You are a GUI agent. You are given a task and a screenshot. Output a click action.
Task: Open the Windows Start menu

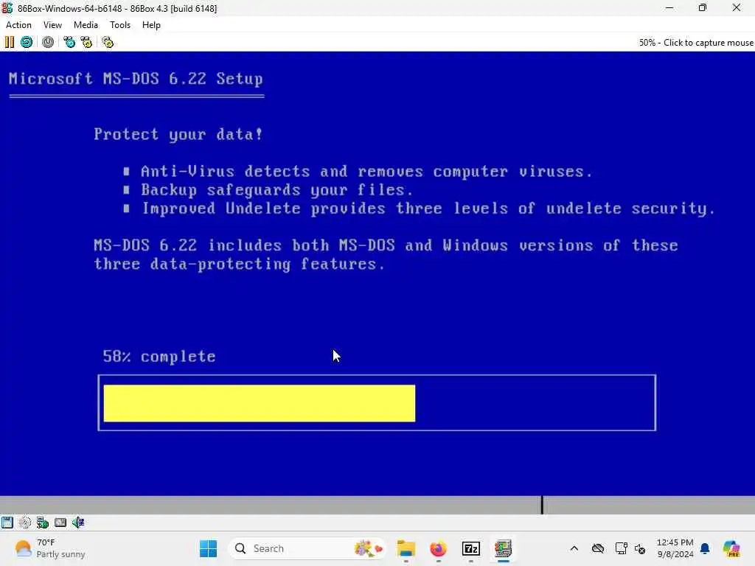point(209,548)
